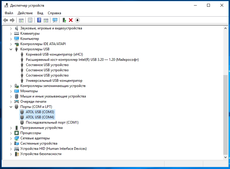Open the Вид menu

click(40, 13)
